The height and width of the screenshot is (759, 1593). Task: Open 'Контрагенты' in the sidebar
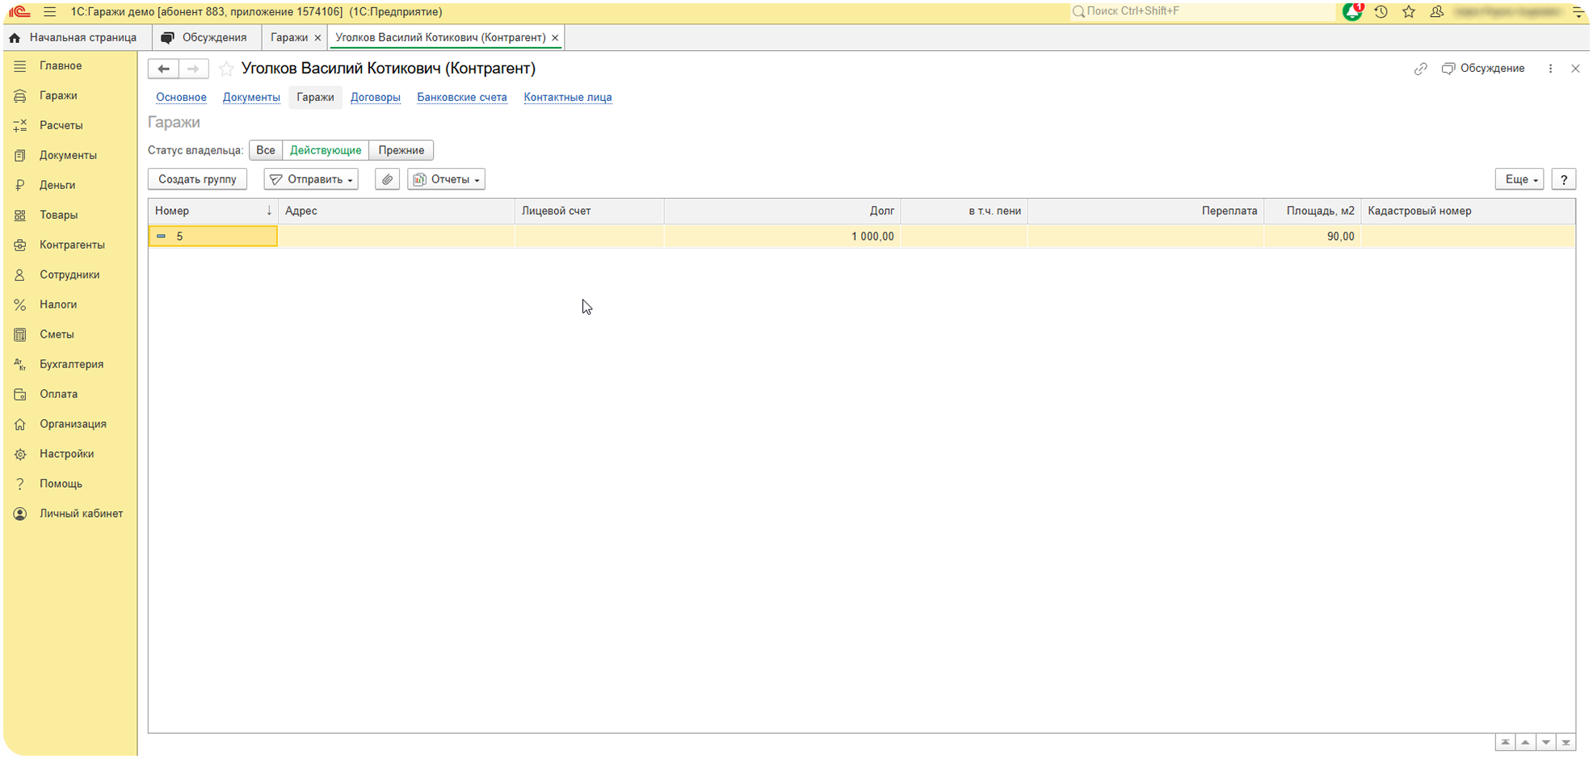pyautogui.click(x=72, y=245)
